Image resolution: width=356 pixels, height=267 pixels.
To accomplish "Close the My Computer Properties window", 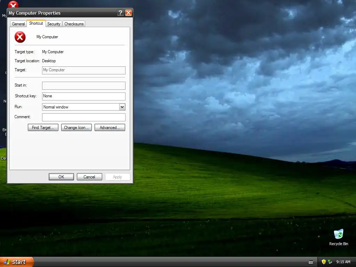I will pyautogui.click(x=128, y=13).
